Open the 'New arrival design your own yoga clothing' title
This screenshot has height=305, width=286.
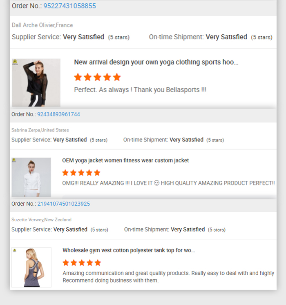[x=156, y=62]
